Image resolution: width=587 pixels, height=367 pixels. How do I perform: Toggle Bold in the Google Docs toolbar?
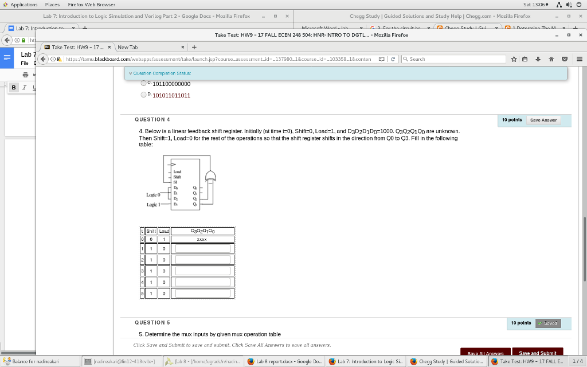pyautogui.click(x=14, y=87)
